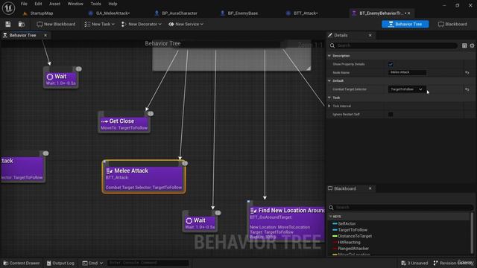Collapse the Default section
The height and width of the screenshot is (268, 477).
329,81
